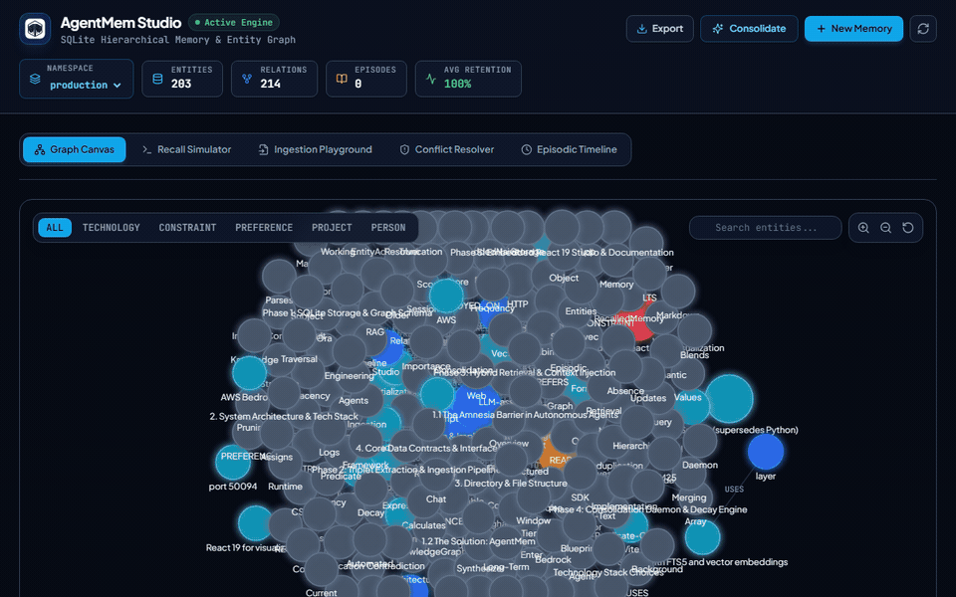The height and width of the screenshot is (597, 956).
Task: Click the Daemon node label
Action: pyautogui.click(x=700, y=465)
